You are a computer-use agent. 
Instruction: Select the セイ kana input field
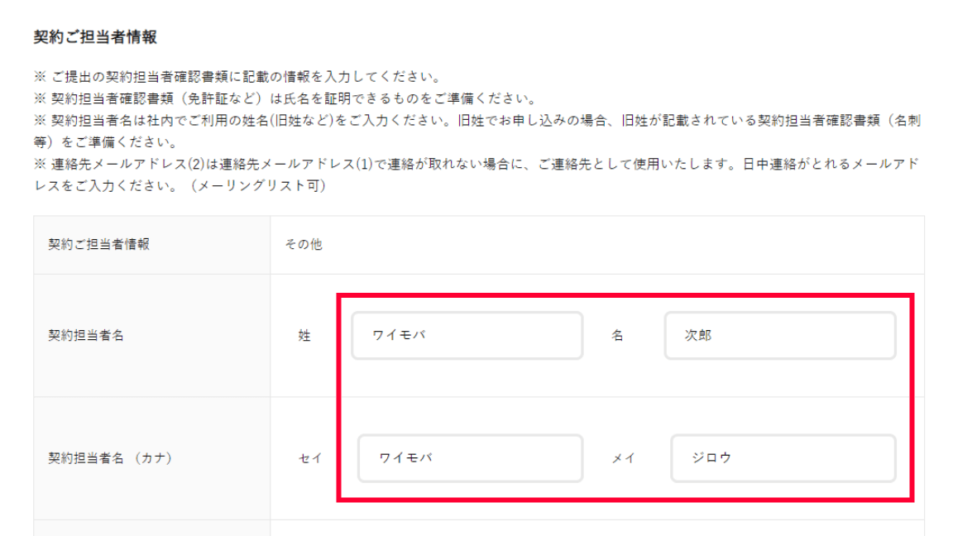tap(470, 457)
